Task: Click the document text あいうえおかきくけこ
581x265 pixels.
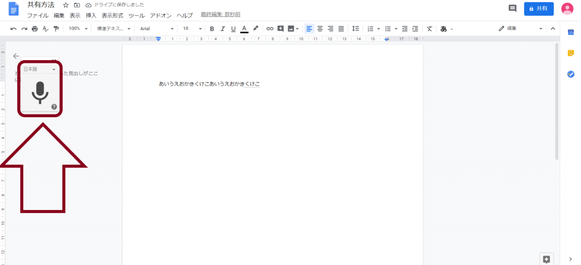Action: tap(209, 84)
